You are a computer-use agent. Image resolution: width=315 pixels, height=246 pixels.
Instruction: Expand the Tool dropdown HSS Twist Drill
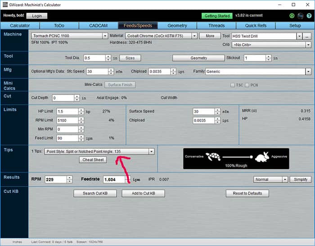point(299,36)
